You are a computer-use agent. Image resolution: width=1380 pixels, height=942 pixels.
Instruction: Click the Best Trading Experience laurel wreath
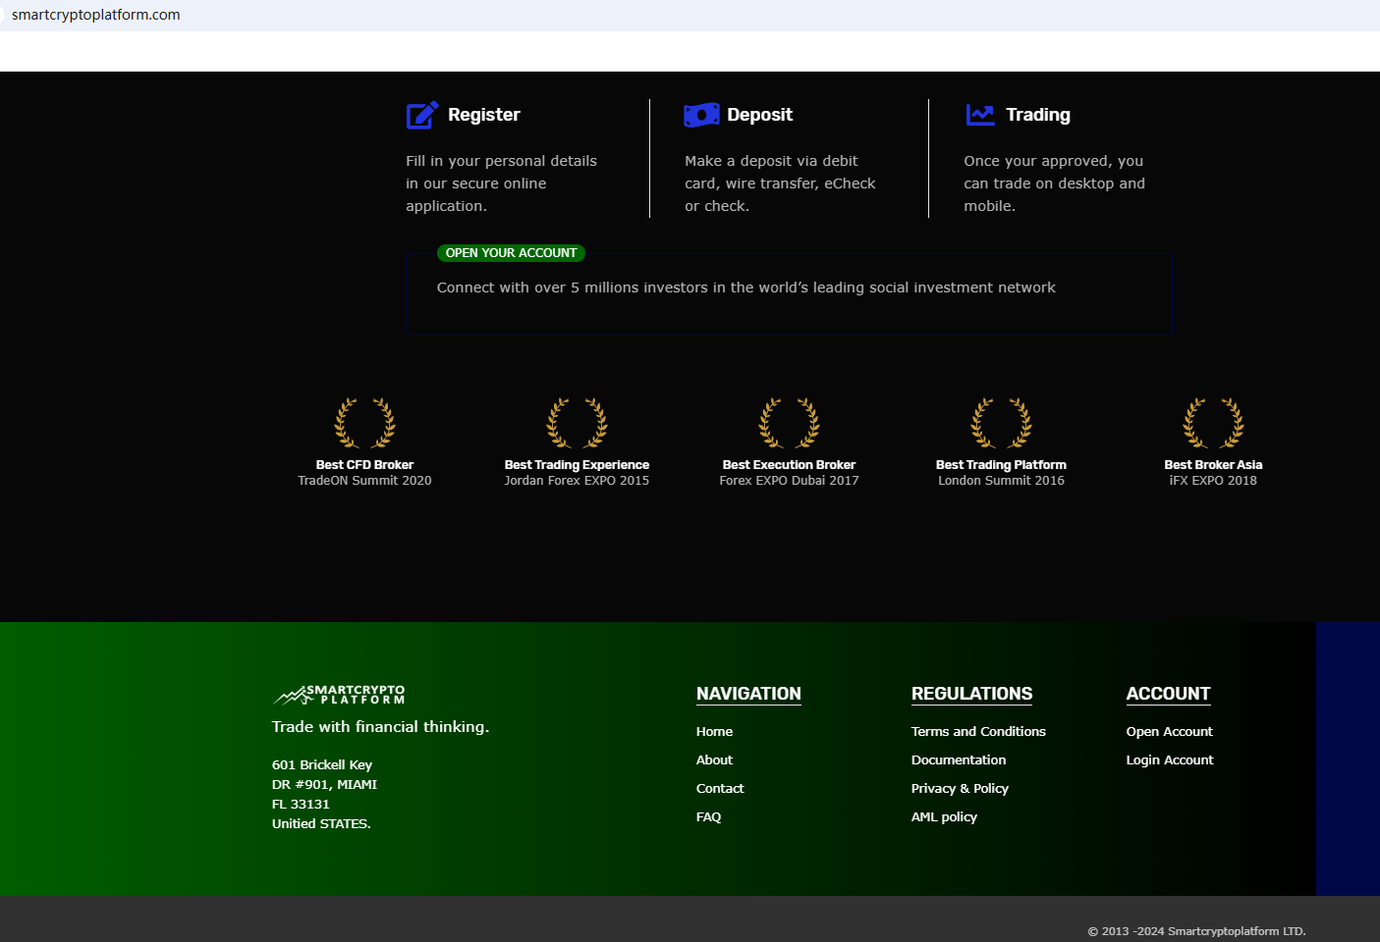pyautogui.click(x=577, y=423)
